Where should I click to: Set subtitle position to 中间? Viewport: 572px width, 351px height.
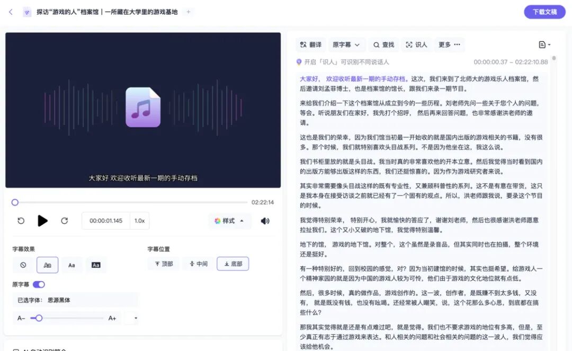click(x=199, y=264)
